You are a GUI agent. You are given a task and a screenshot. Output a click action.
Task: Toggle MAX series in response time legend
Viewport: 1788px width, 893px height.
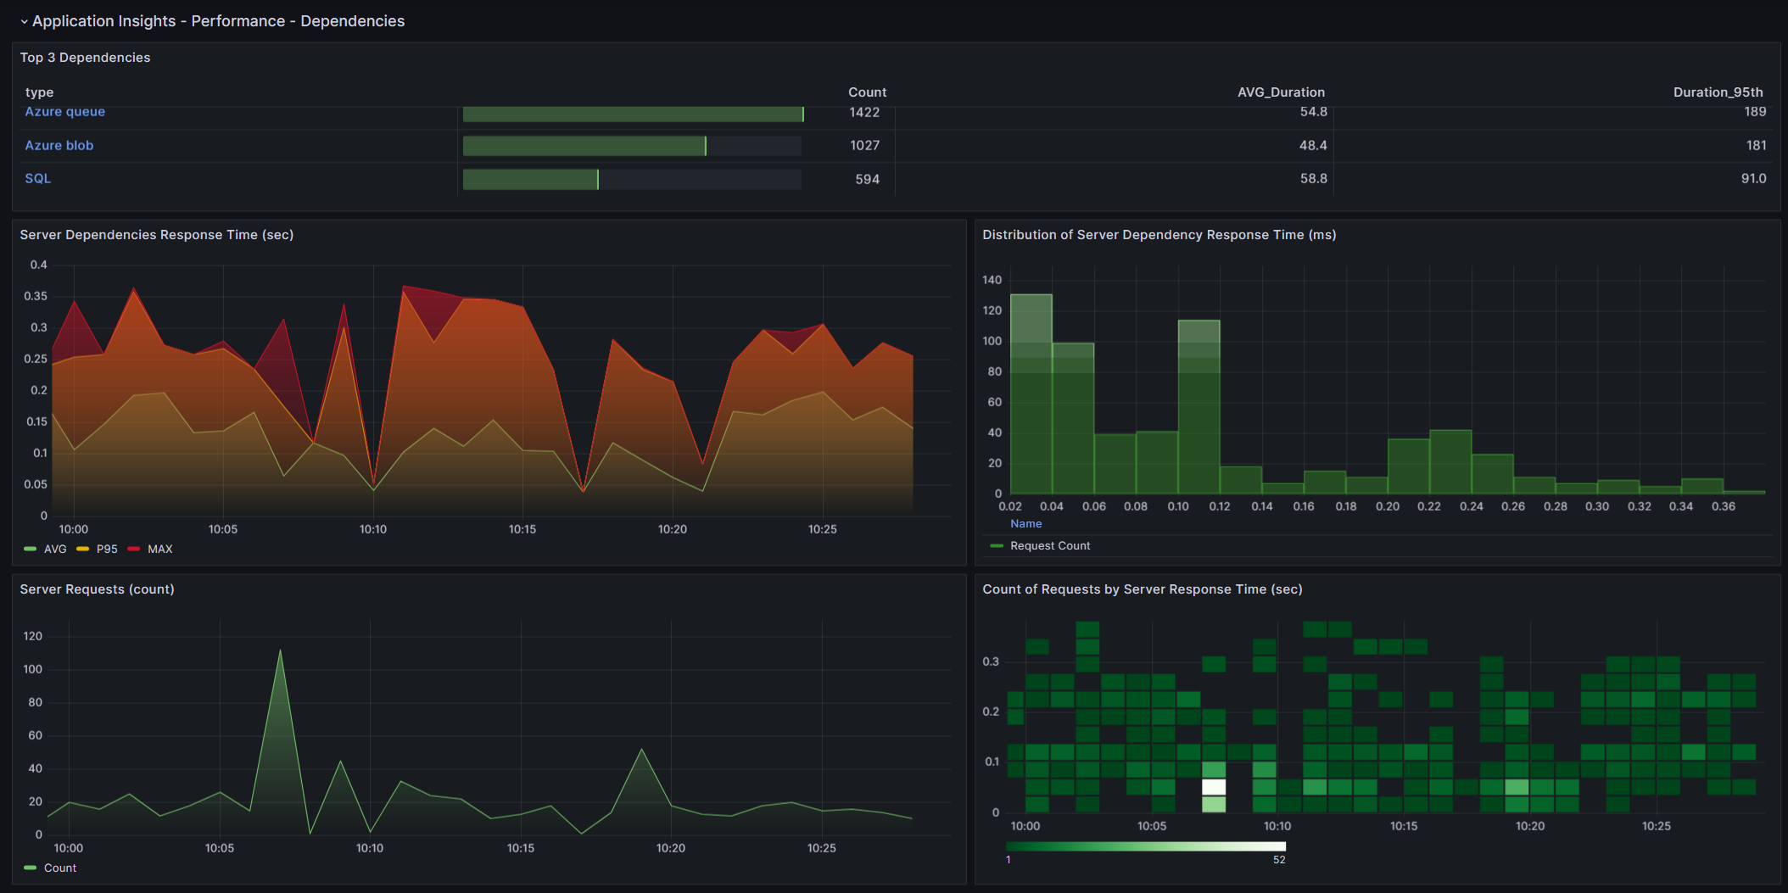coord(160,550)
